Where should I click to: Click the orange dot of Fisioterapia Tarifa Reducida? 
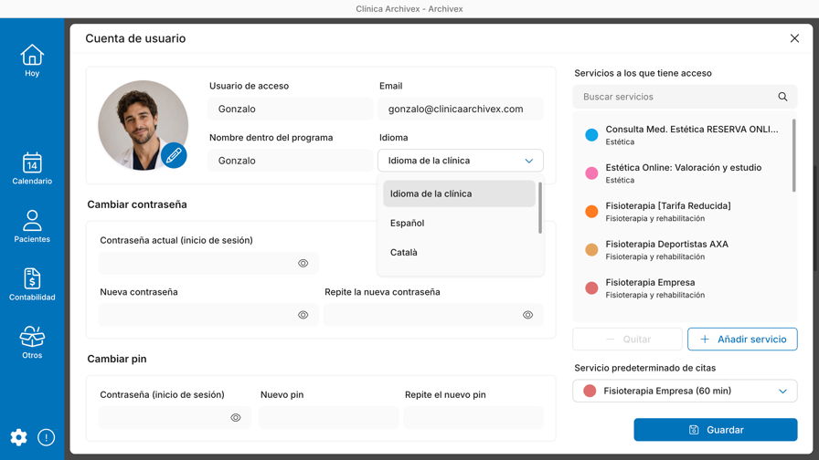591,211
